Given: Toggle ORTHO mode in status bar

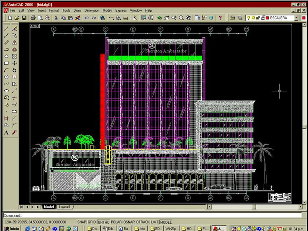Looking at the screenshot, I should pos(103,222).
